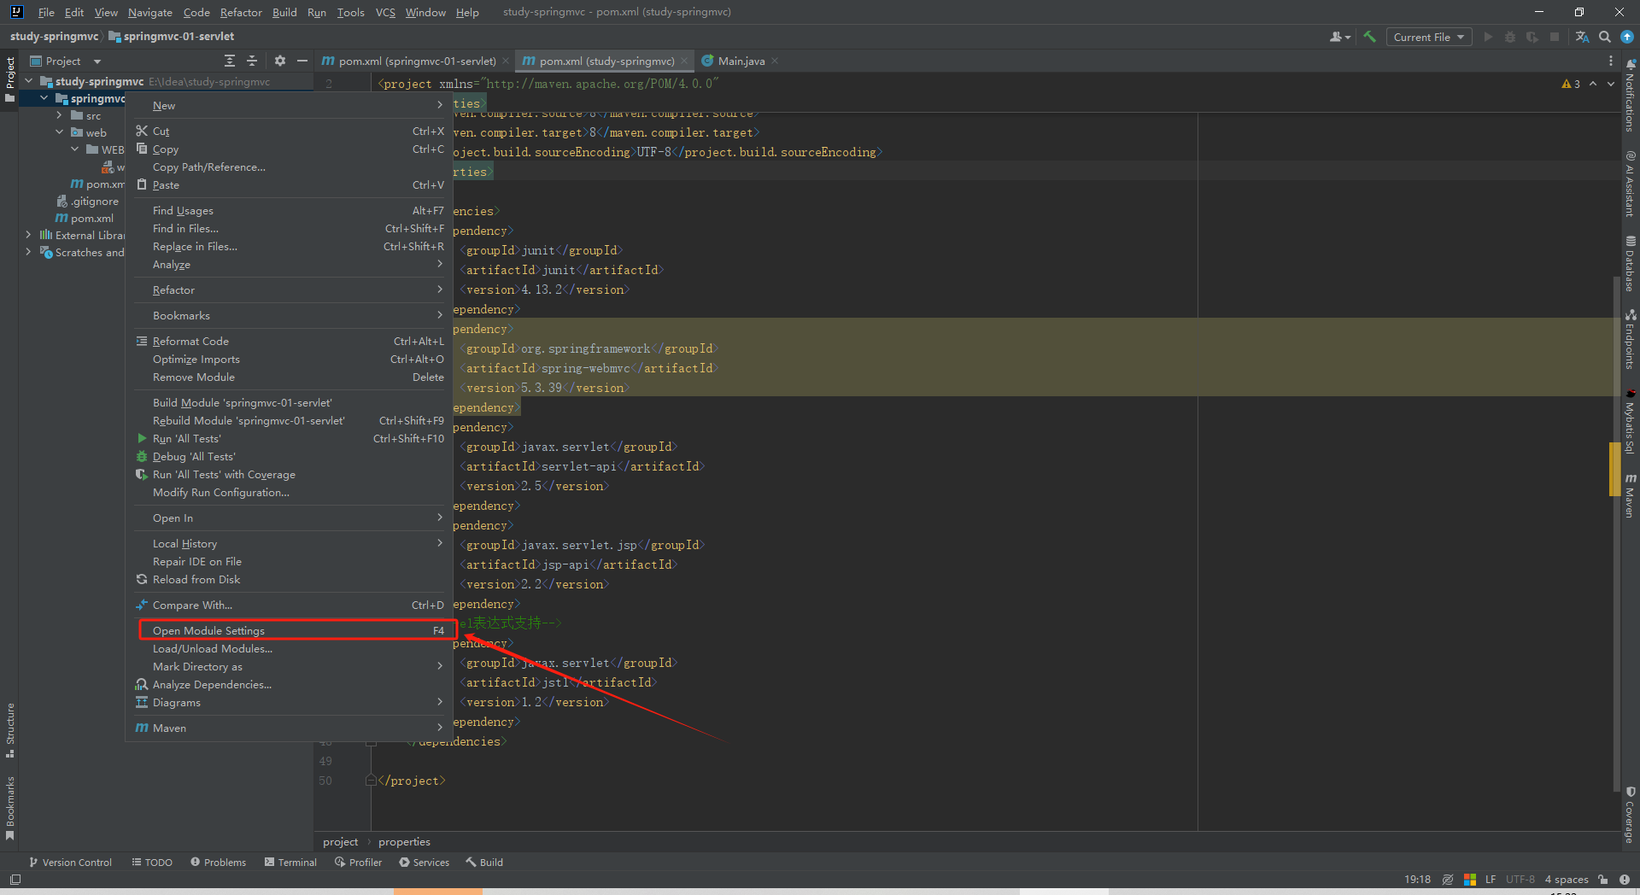Click the properties breadcrumb in the editor
Viewport: 1640px width, 895px height.
403,841
